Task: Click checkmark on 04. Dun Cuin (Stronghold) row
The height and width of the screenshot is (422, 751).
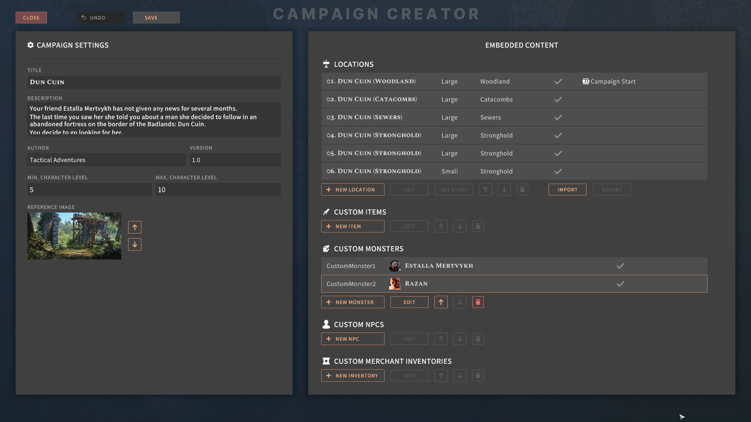Action: coord(558,135)
